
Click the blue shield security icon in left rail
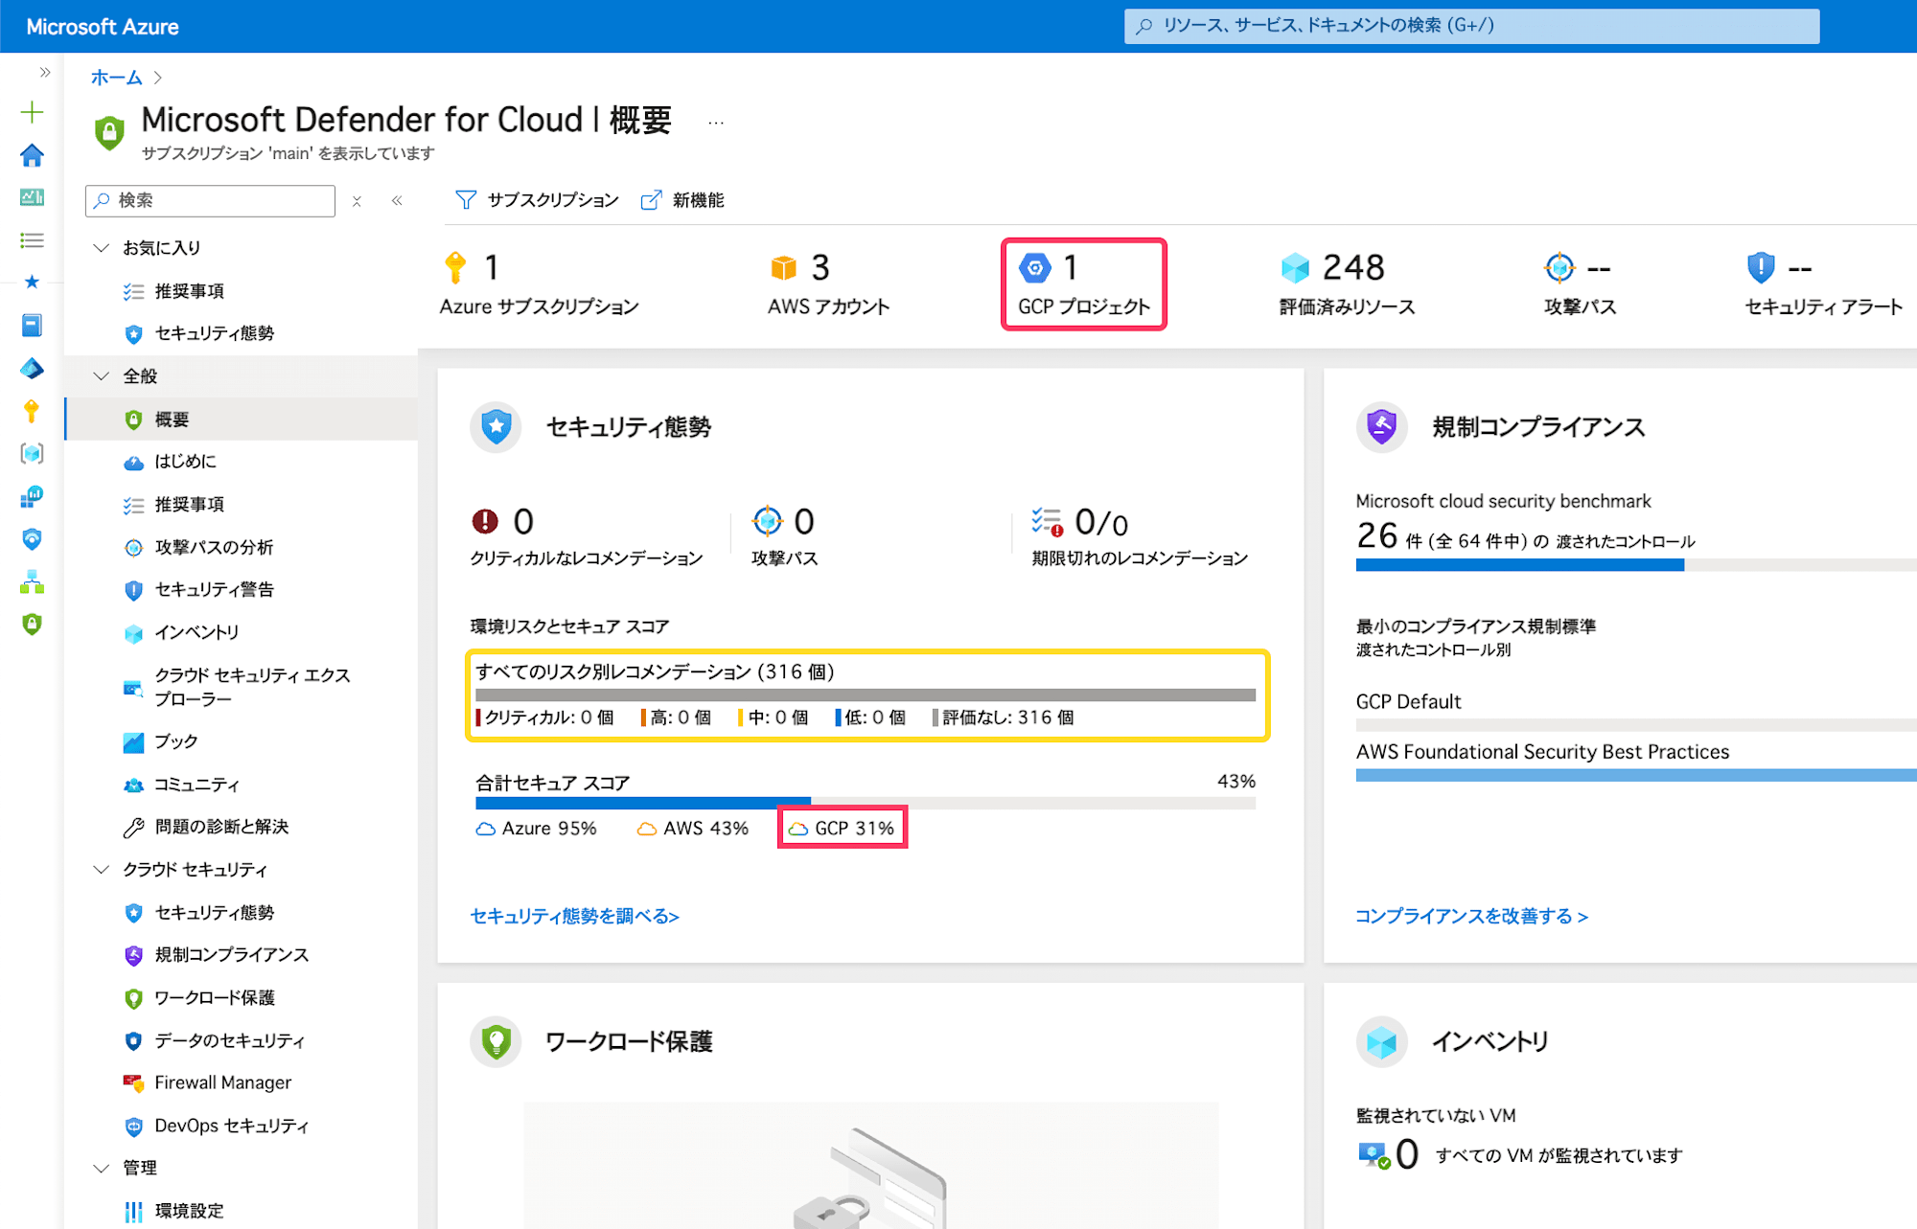pyautogui.click(x=32, y=539)
